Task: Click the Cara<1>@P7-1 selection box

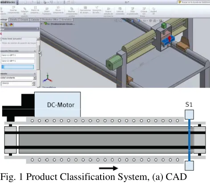Action: [x=18, y=55]
